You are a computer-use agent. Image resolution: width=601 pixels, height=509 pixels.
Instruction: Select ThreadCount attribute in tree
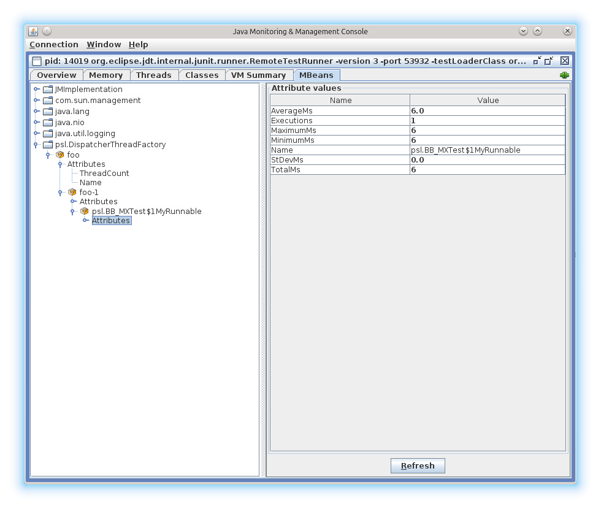104,174
